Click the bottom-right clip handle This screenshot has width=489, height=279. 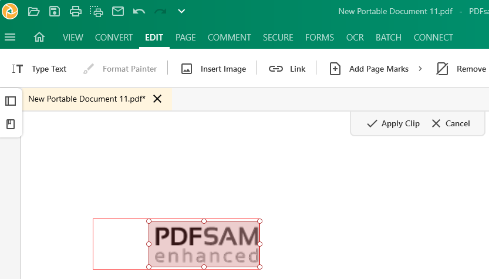(260, 267)
